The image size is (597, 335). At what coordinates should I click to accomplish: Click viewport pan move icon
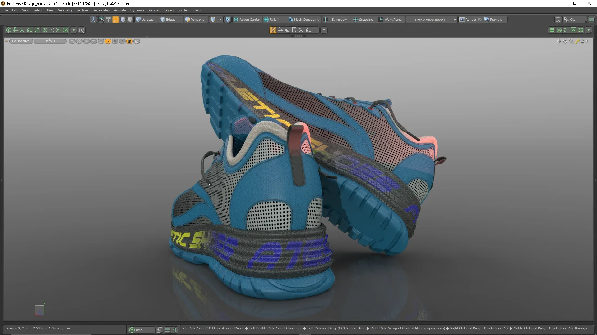[559, 42]
